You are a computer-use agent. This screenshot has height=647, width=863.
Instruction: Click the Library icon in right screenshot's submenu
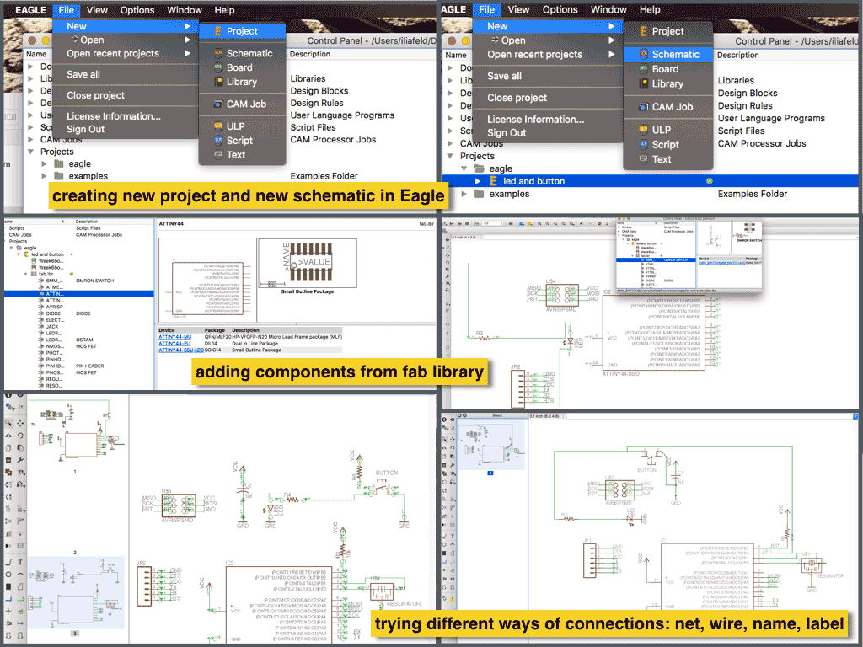tap(643, 83)
